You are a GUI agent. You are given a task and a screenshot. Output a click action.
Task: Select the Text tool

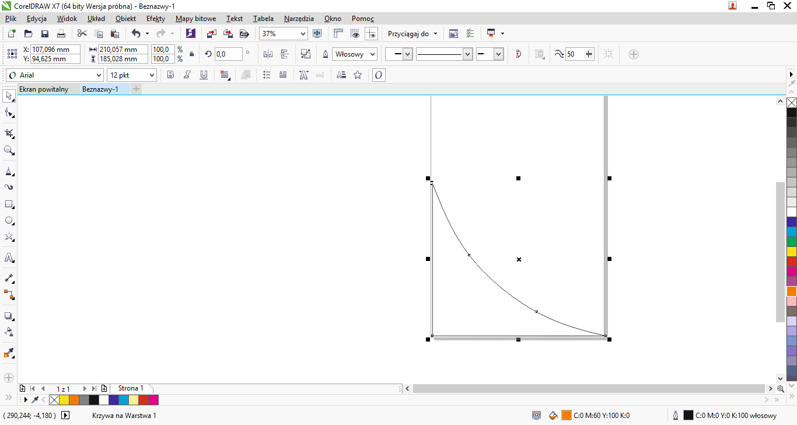pyautogui.click(x=9, y=257)
